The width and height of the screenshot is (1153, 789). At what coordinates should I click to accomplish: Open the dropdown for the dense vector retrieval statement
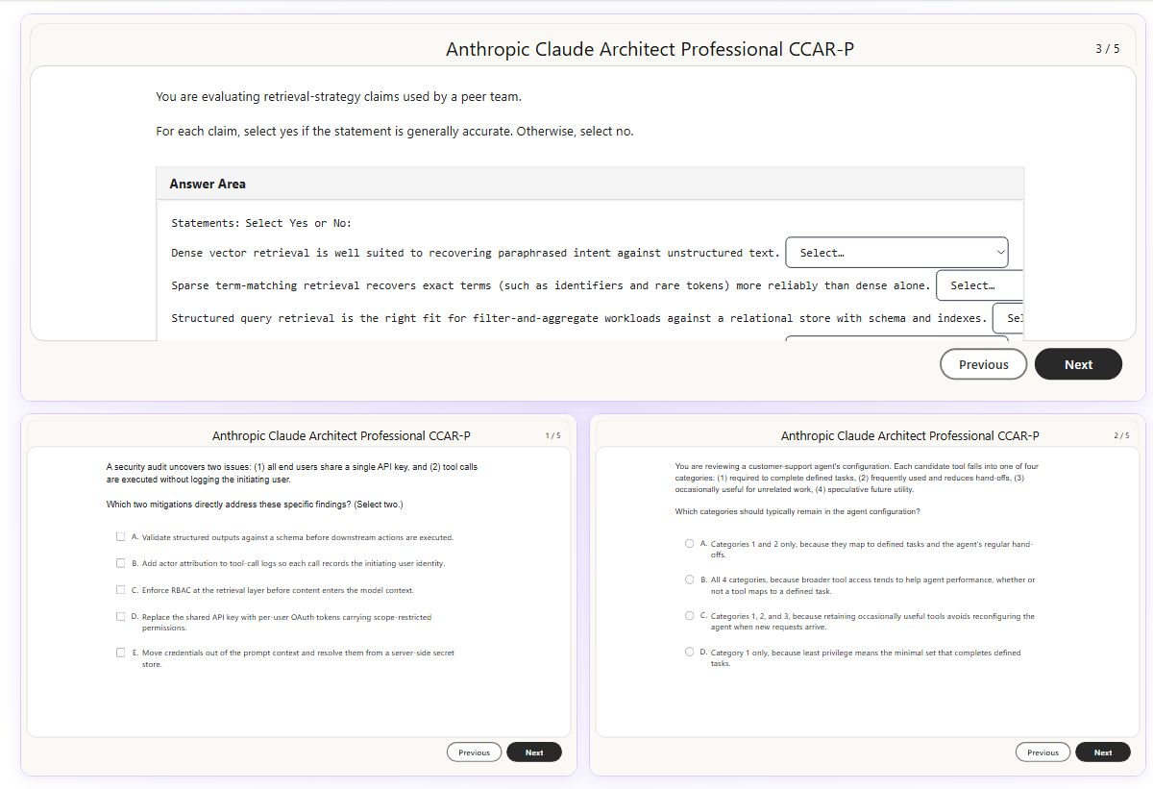coord(896,253)
